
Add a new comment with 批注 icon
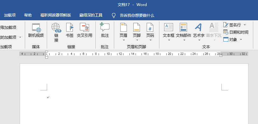coord(105,27)
